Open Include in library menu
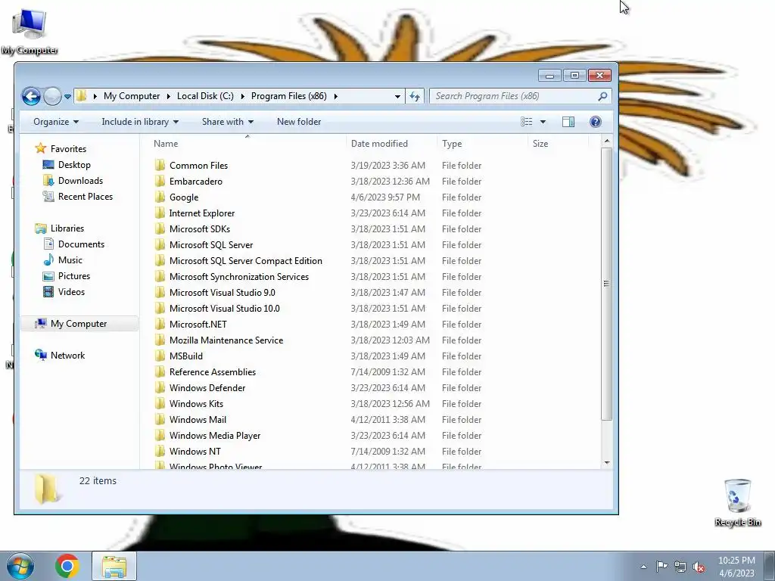 (140, 122)
